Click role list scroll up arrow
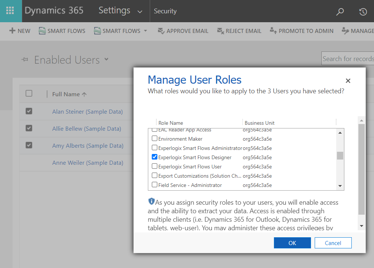 pyautogui.click(x=340, y=133)
